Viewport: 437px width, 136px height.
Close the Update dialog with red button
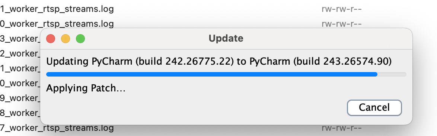[51, 39]
